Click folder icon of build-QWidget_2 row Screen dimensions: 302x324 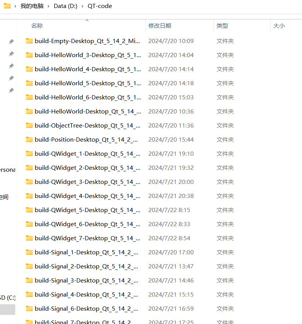(x=29, y=168)
